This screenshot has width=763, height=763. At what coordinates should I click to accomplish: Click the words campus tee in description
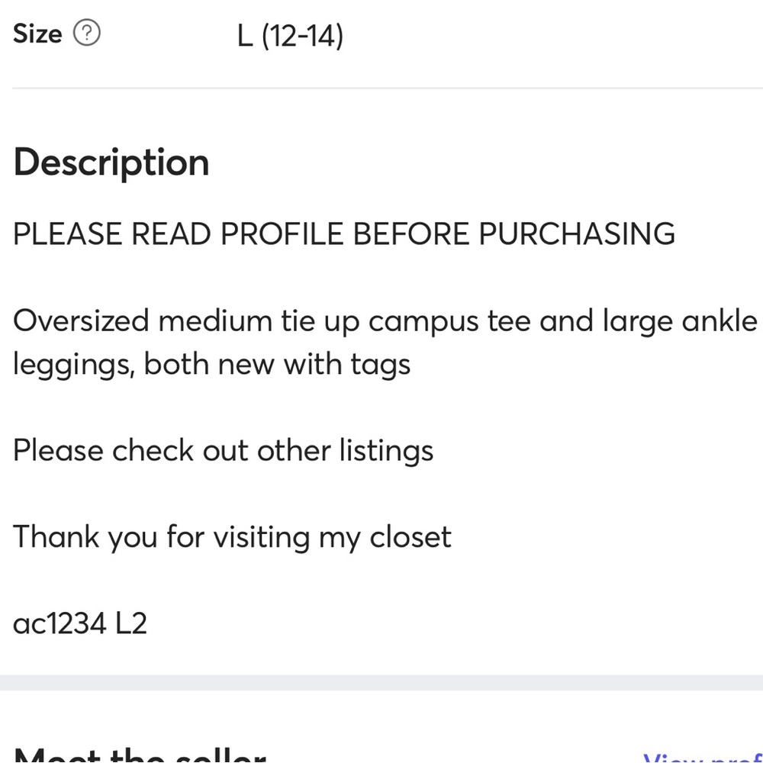tap(449, 323)
